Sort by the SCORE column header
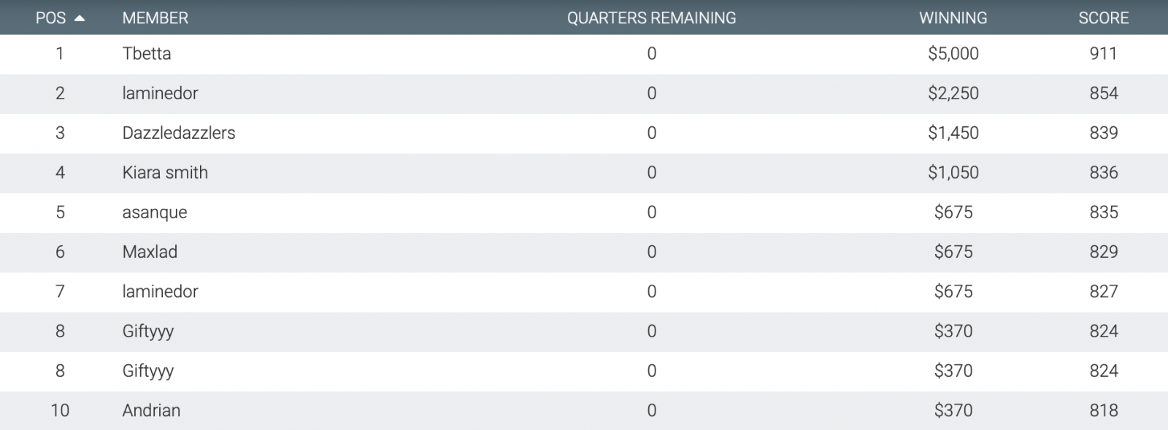The width and height of the screenshot is (1168, 430). (1103, 18)
